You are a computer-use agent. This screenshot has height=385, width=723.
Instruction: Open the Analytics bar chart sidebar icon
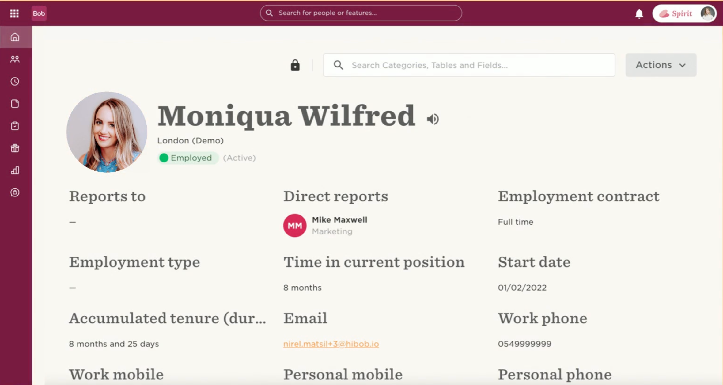[15, 170]
